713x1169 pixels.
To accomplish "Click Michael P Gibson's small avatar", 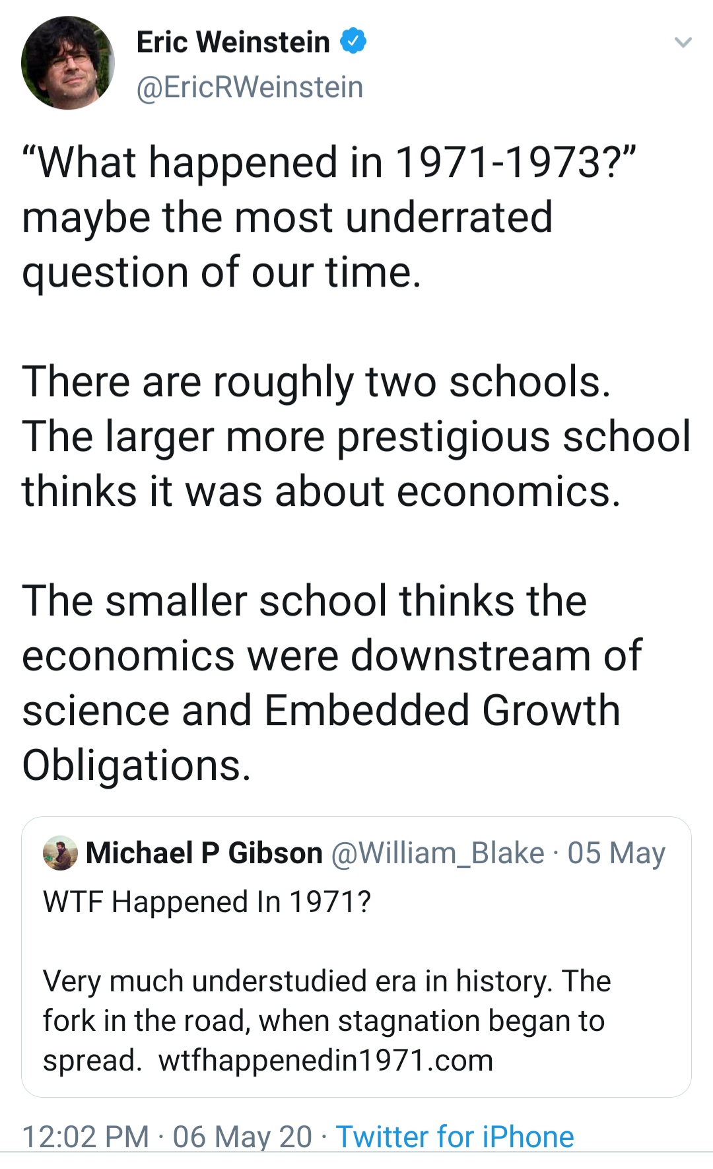I will (59, 853).
